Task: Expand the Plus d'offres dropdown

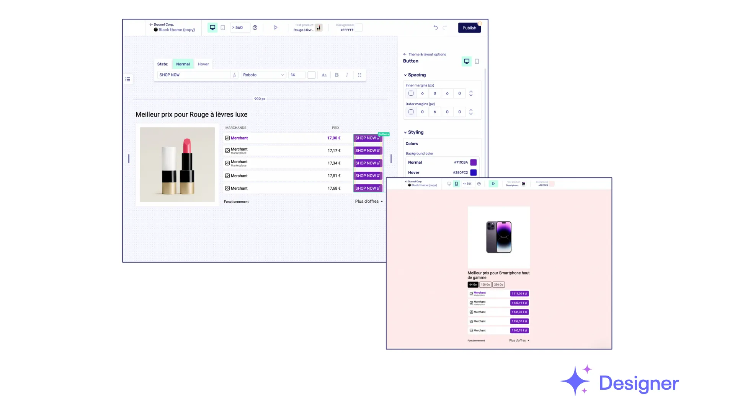Action: coord(369,202)
